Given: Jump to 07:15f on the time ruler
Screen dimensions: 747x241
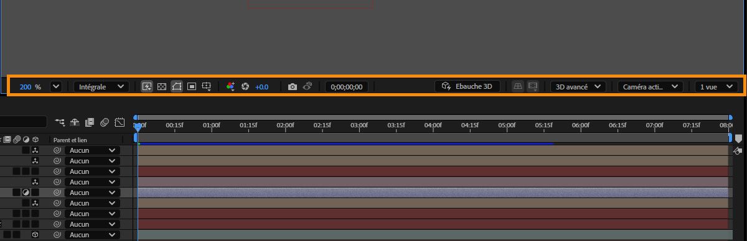Looking at the screenshot, I should pyautogui.click(x=691, y=125).
